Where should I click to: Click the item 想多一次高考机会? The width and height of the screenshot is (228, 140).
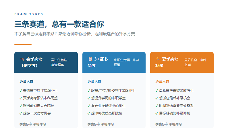point(37,113)
